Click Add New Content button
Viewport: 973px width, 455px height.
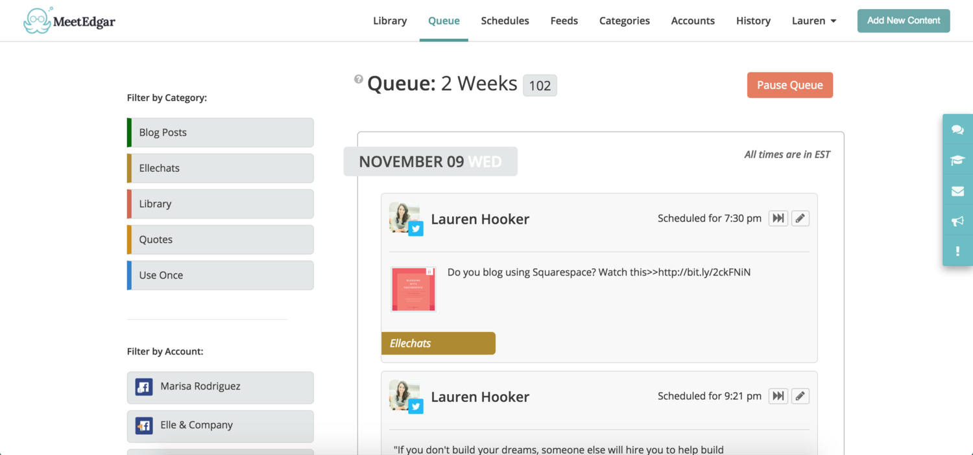coord(904,21)
